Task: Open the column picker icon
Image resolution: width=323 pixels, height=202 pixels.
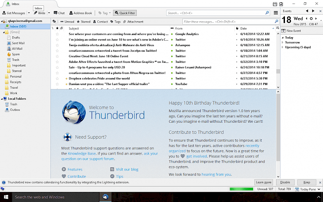Action: [x=278, y=28]
